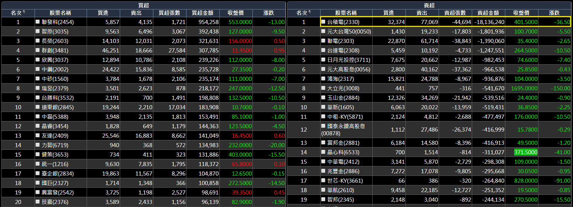This screenshot has height=207, width=573.
Task: Tick the checkbox for 元大台灣50(0050)
Action: tap(323, 31)
